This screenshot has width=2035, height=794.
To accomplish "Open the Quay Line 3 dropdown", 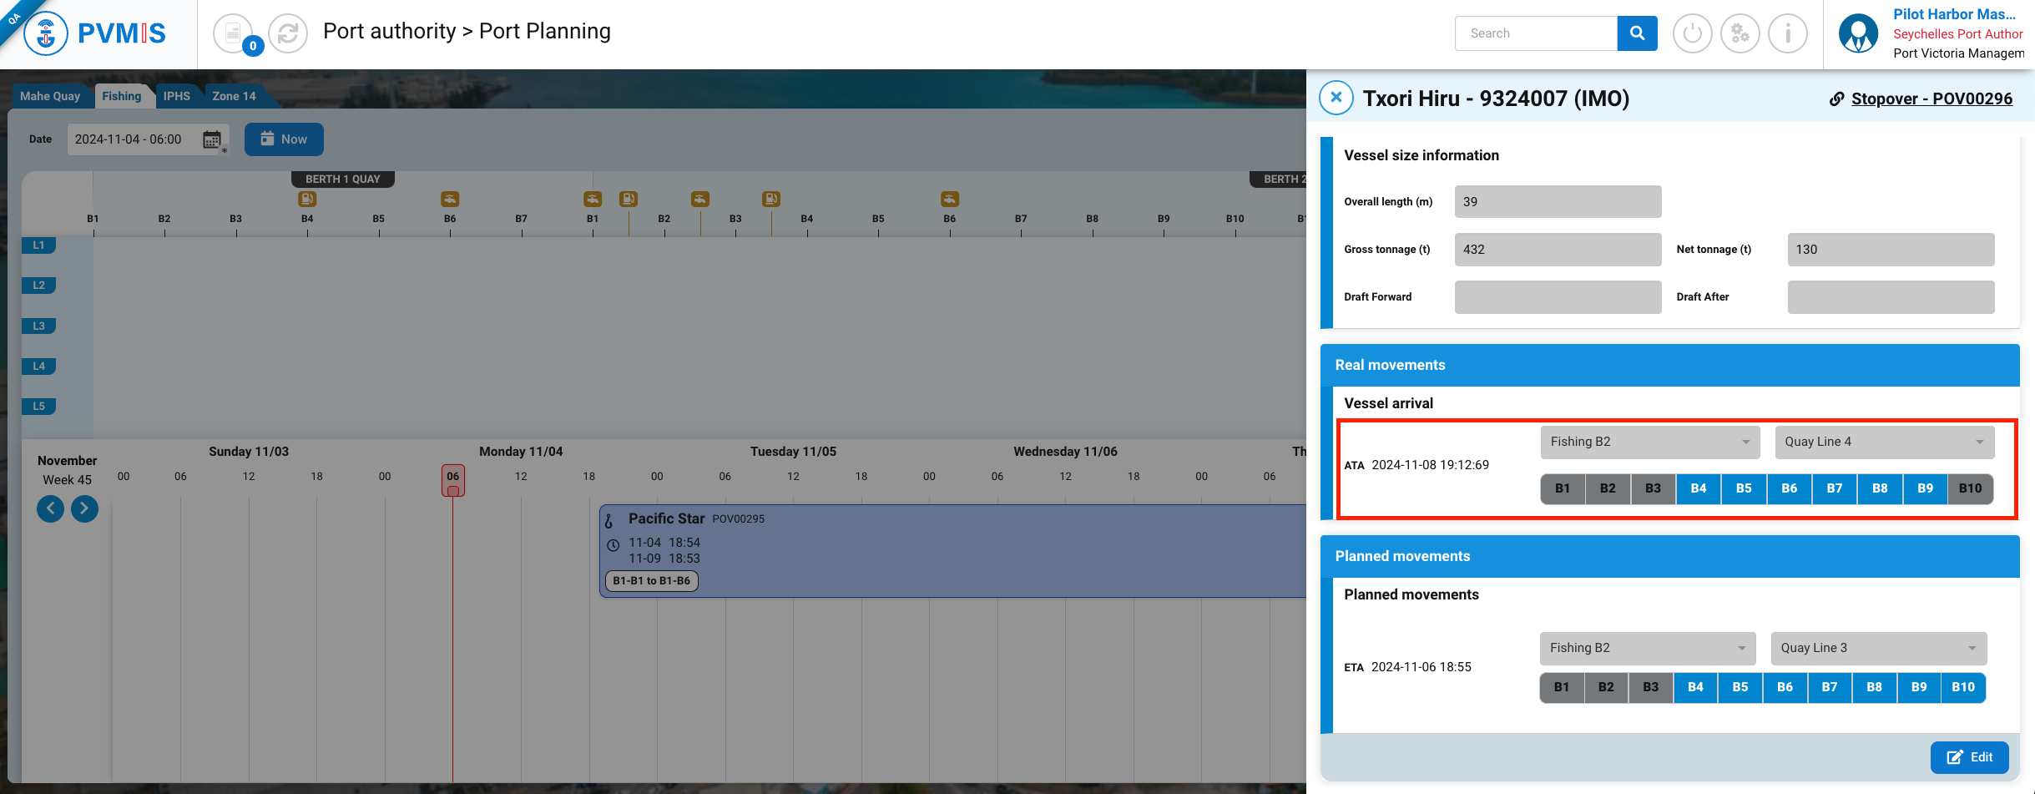I will click(x=1878, y=648).
